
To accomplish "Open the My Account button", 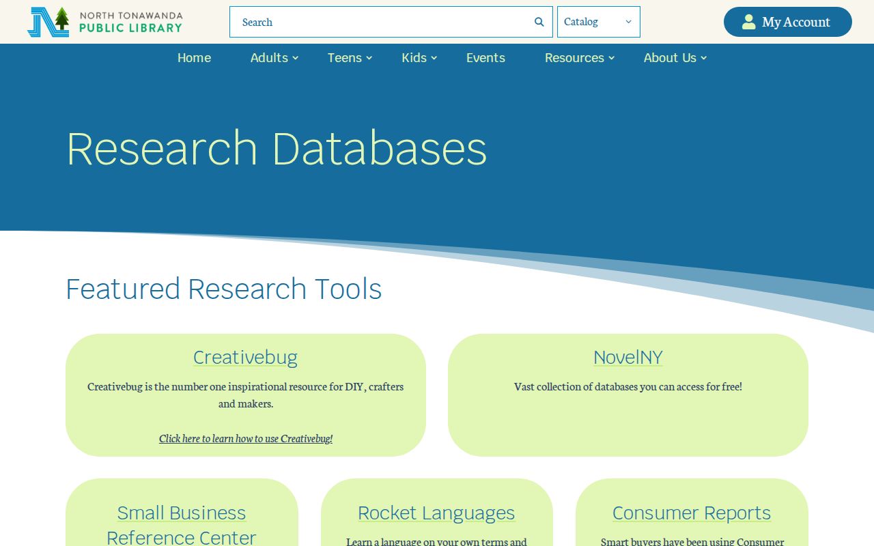I will [x=788, y=22].
